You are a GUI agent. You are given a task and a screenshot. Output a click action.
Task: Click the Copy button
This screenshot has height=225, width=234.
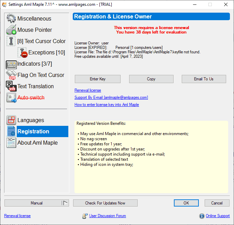pyautogui.click(x=151, y=79)
